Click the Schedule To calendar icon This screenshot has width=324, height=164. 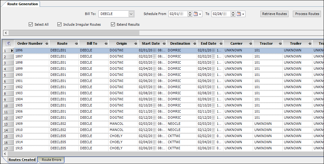click(238, 14)
